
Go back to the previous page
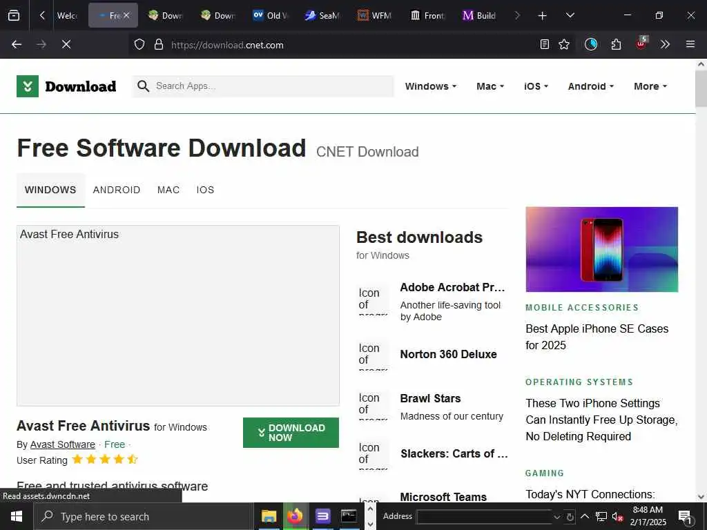pyautogui.click(x=17, y=45)
